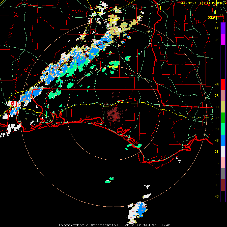Click the 17 JAN 26 date text
The height and width of the screenshot is (227, 227).
pyautogui.click(x=146, y=225)
